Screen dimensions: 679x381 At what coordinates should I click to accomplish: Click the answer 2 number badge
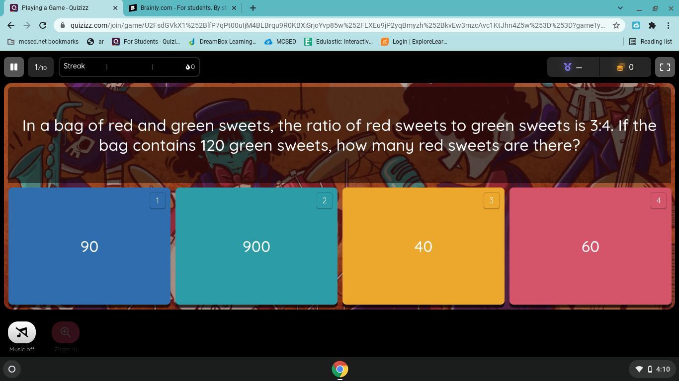325,201
